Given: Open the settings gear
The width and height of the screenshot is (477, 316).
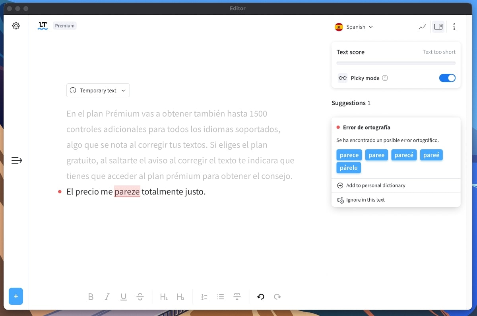Looking at the screenshot, I should [16, 25].
